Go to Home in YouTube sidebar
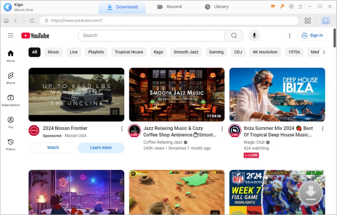 [x=11, y=56]
